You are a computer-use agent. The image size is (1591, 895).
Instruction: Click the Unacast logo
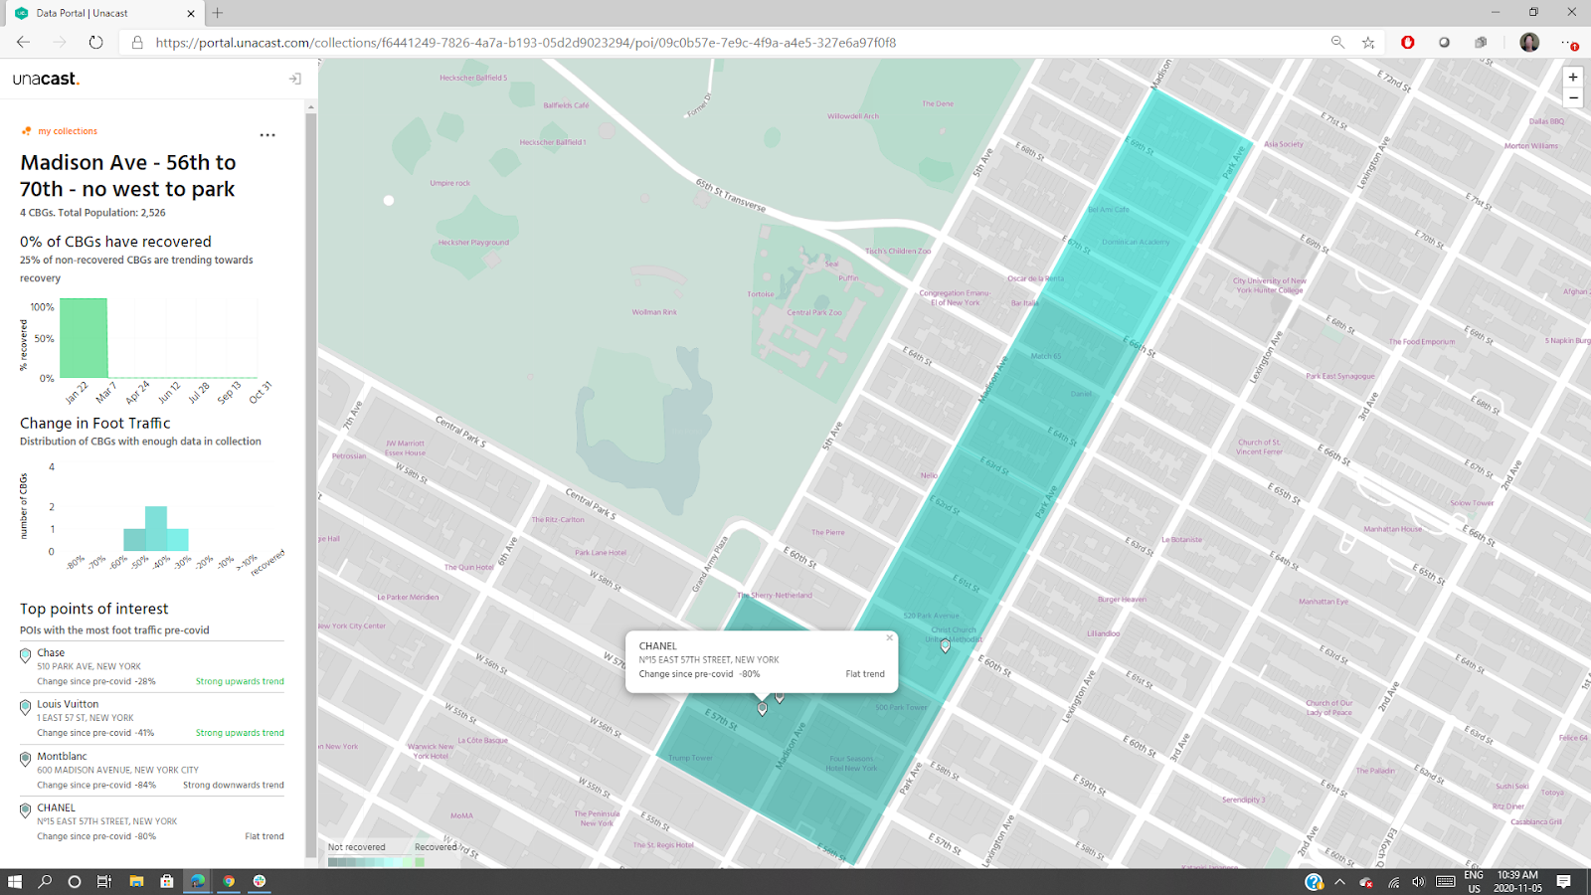click(x=46, y=79)
